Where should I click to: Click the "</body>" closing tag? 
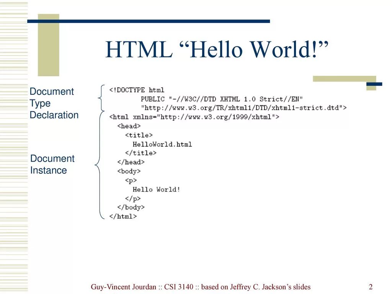pyautogui.click(x=131, y=207)
